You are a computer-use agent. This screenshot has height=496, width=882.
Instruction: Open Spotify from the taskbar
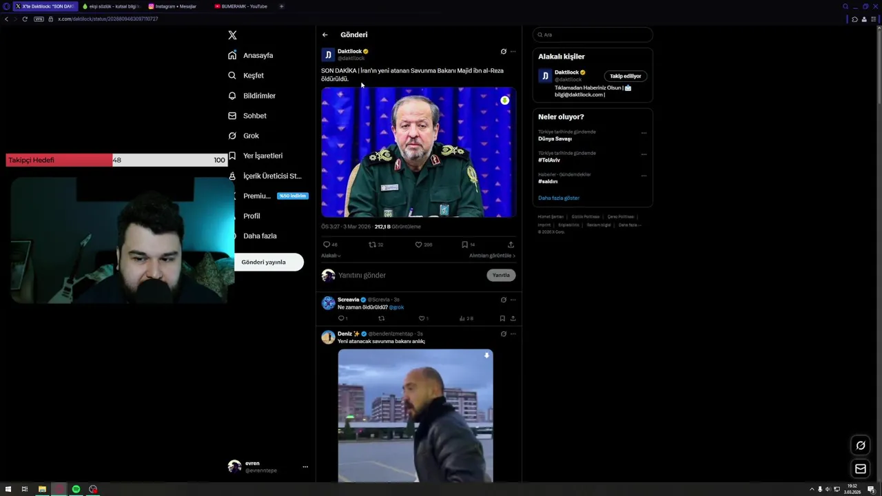[x=76, y=489]
